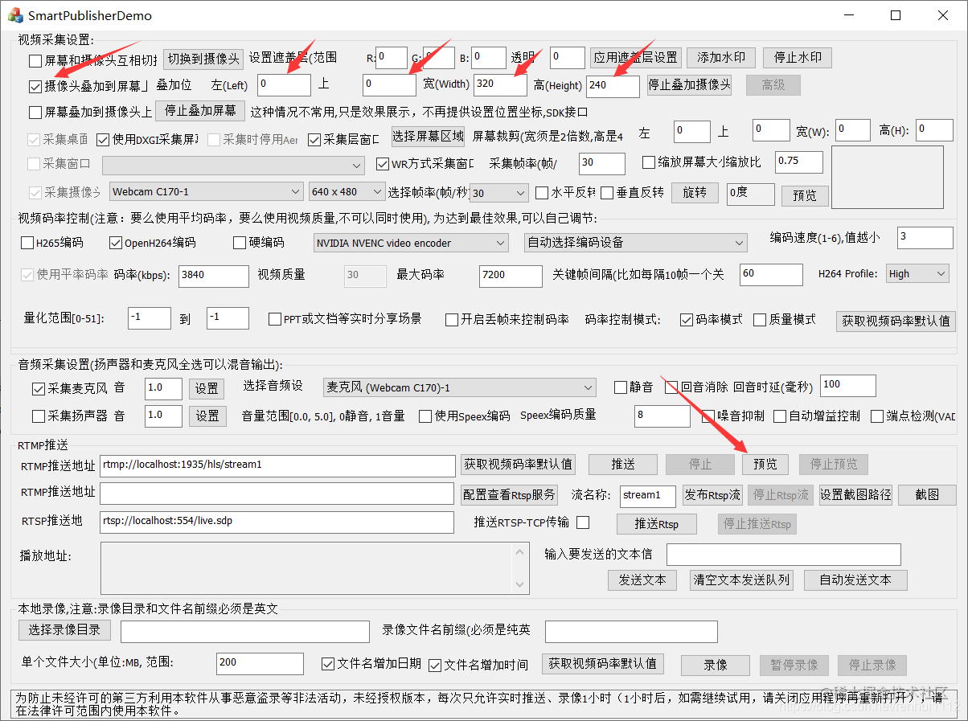Click the SmartPublisherDemo title bar app icon
The image size is (968, 721).
click(x=14, y=15)
